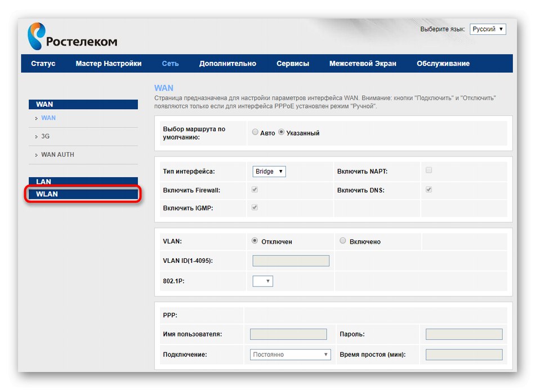Viewport: 535px width, 390px height.
Task: Select the VLAN Отключен radio button
Action: [x=255, y=241]
